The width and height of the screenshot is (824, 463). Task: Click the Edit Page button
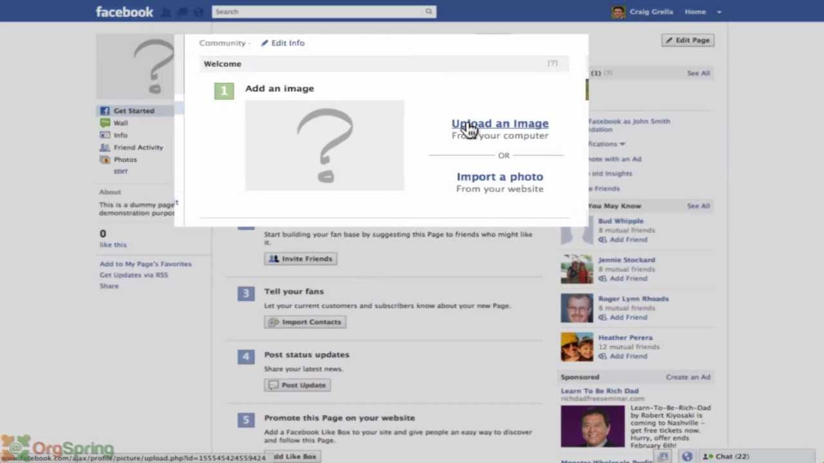tap(688, 40)
